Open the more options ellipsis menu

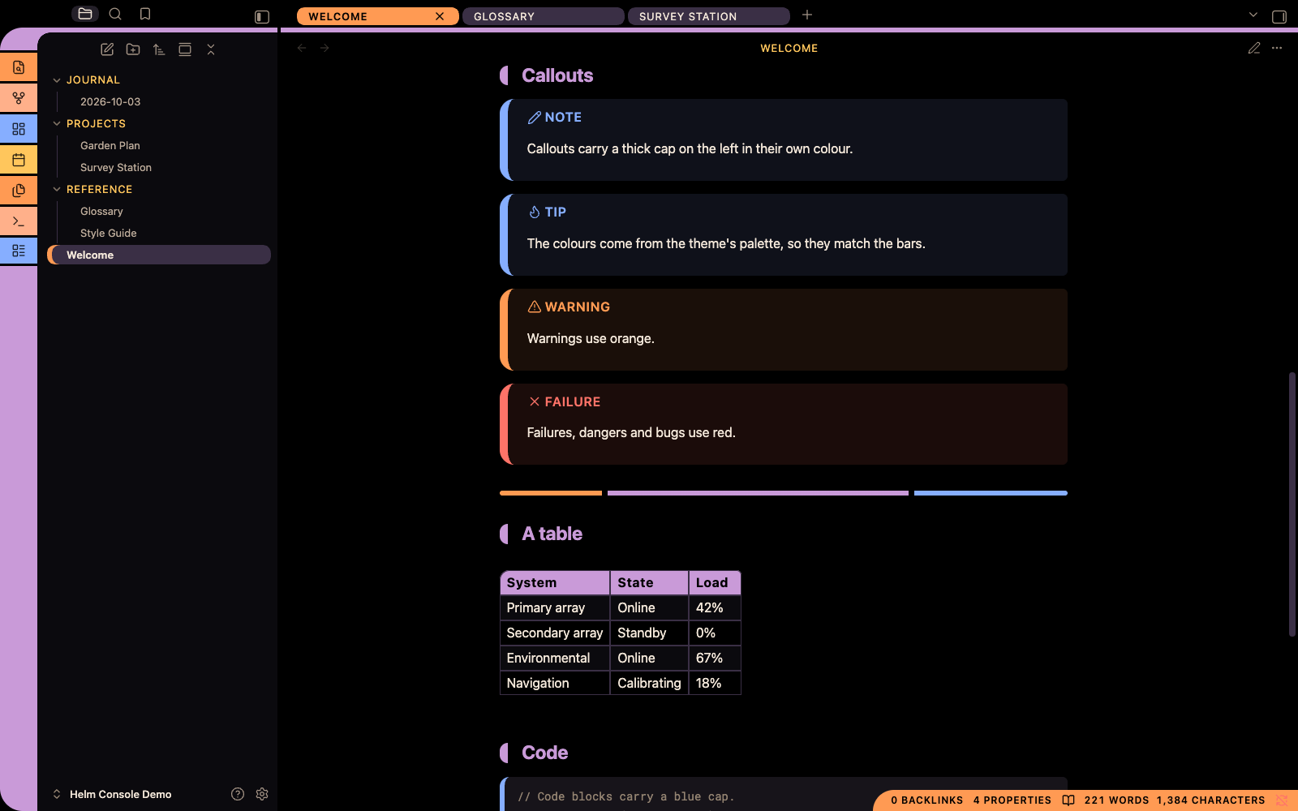coord(1277,48)
